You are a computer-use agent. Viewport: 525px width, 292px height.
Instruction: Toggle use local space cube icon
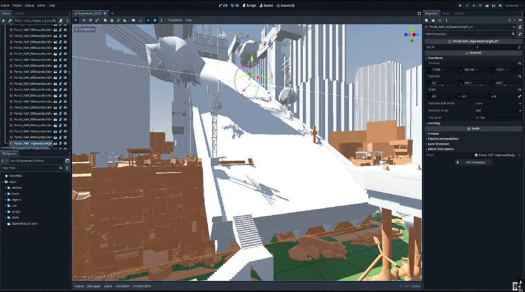133,20
